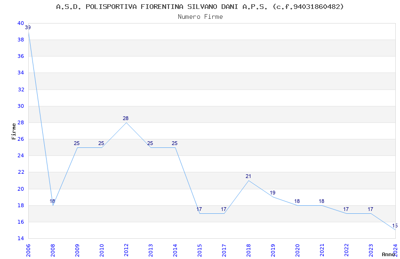400x259 pixels.
Task: Click the y-axis tick label 14
Action: point(21,238)
